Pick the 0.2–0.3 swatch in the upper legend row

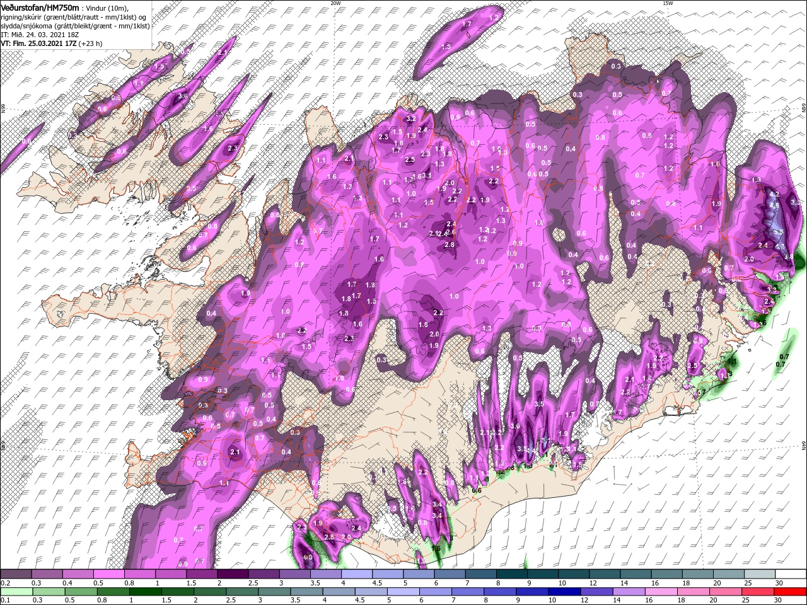16,574
